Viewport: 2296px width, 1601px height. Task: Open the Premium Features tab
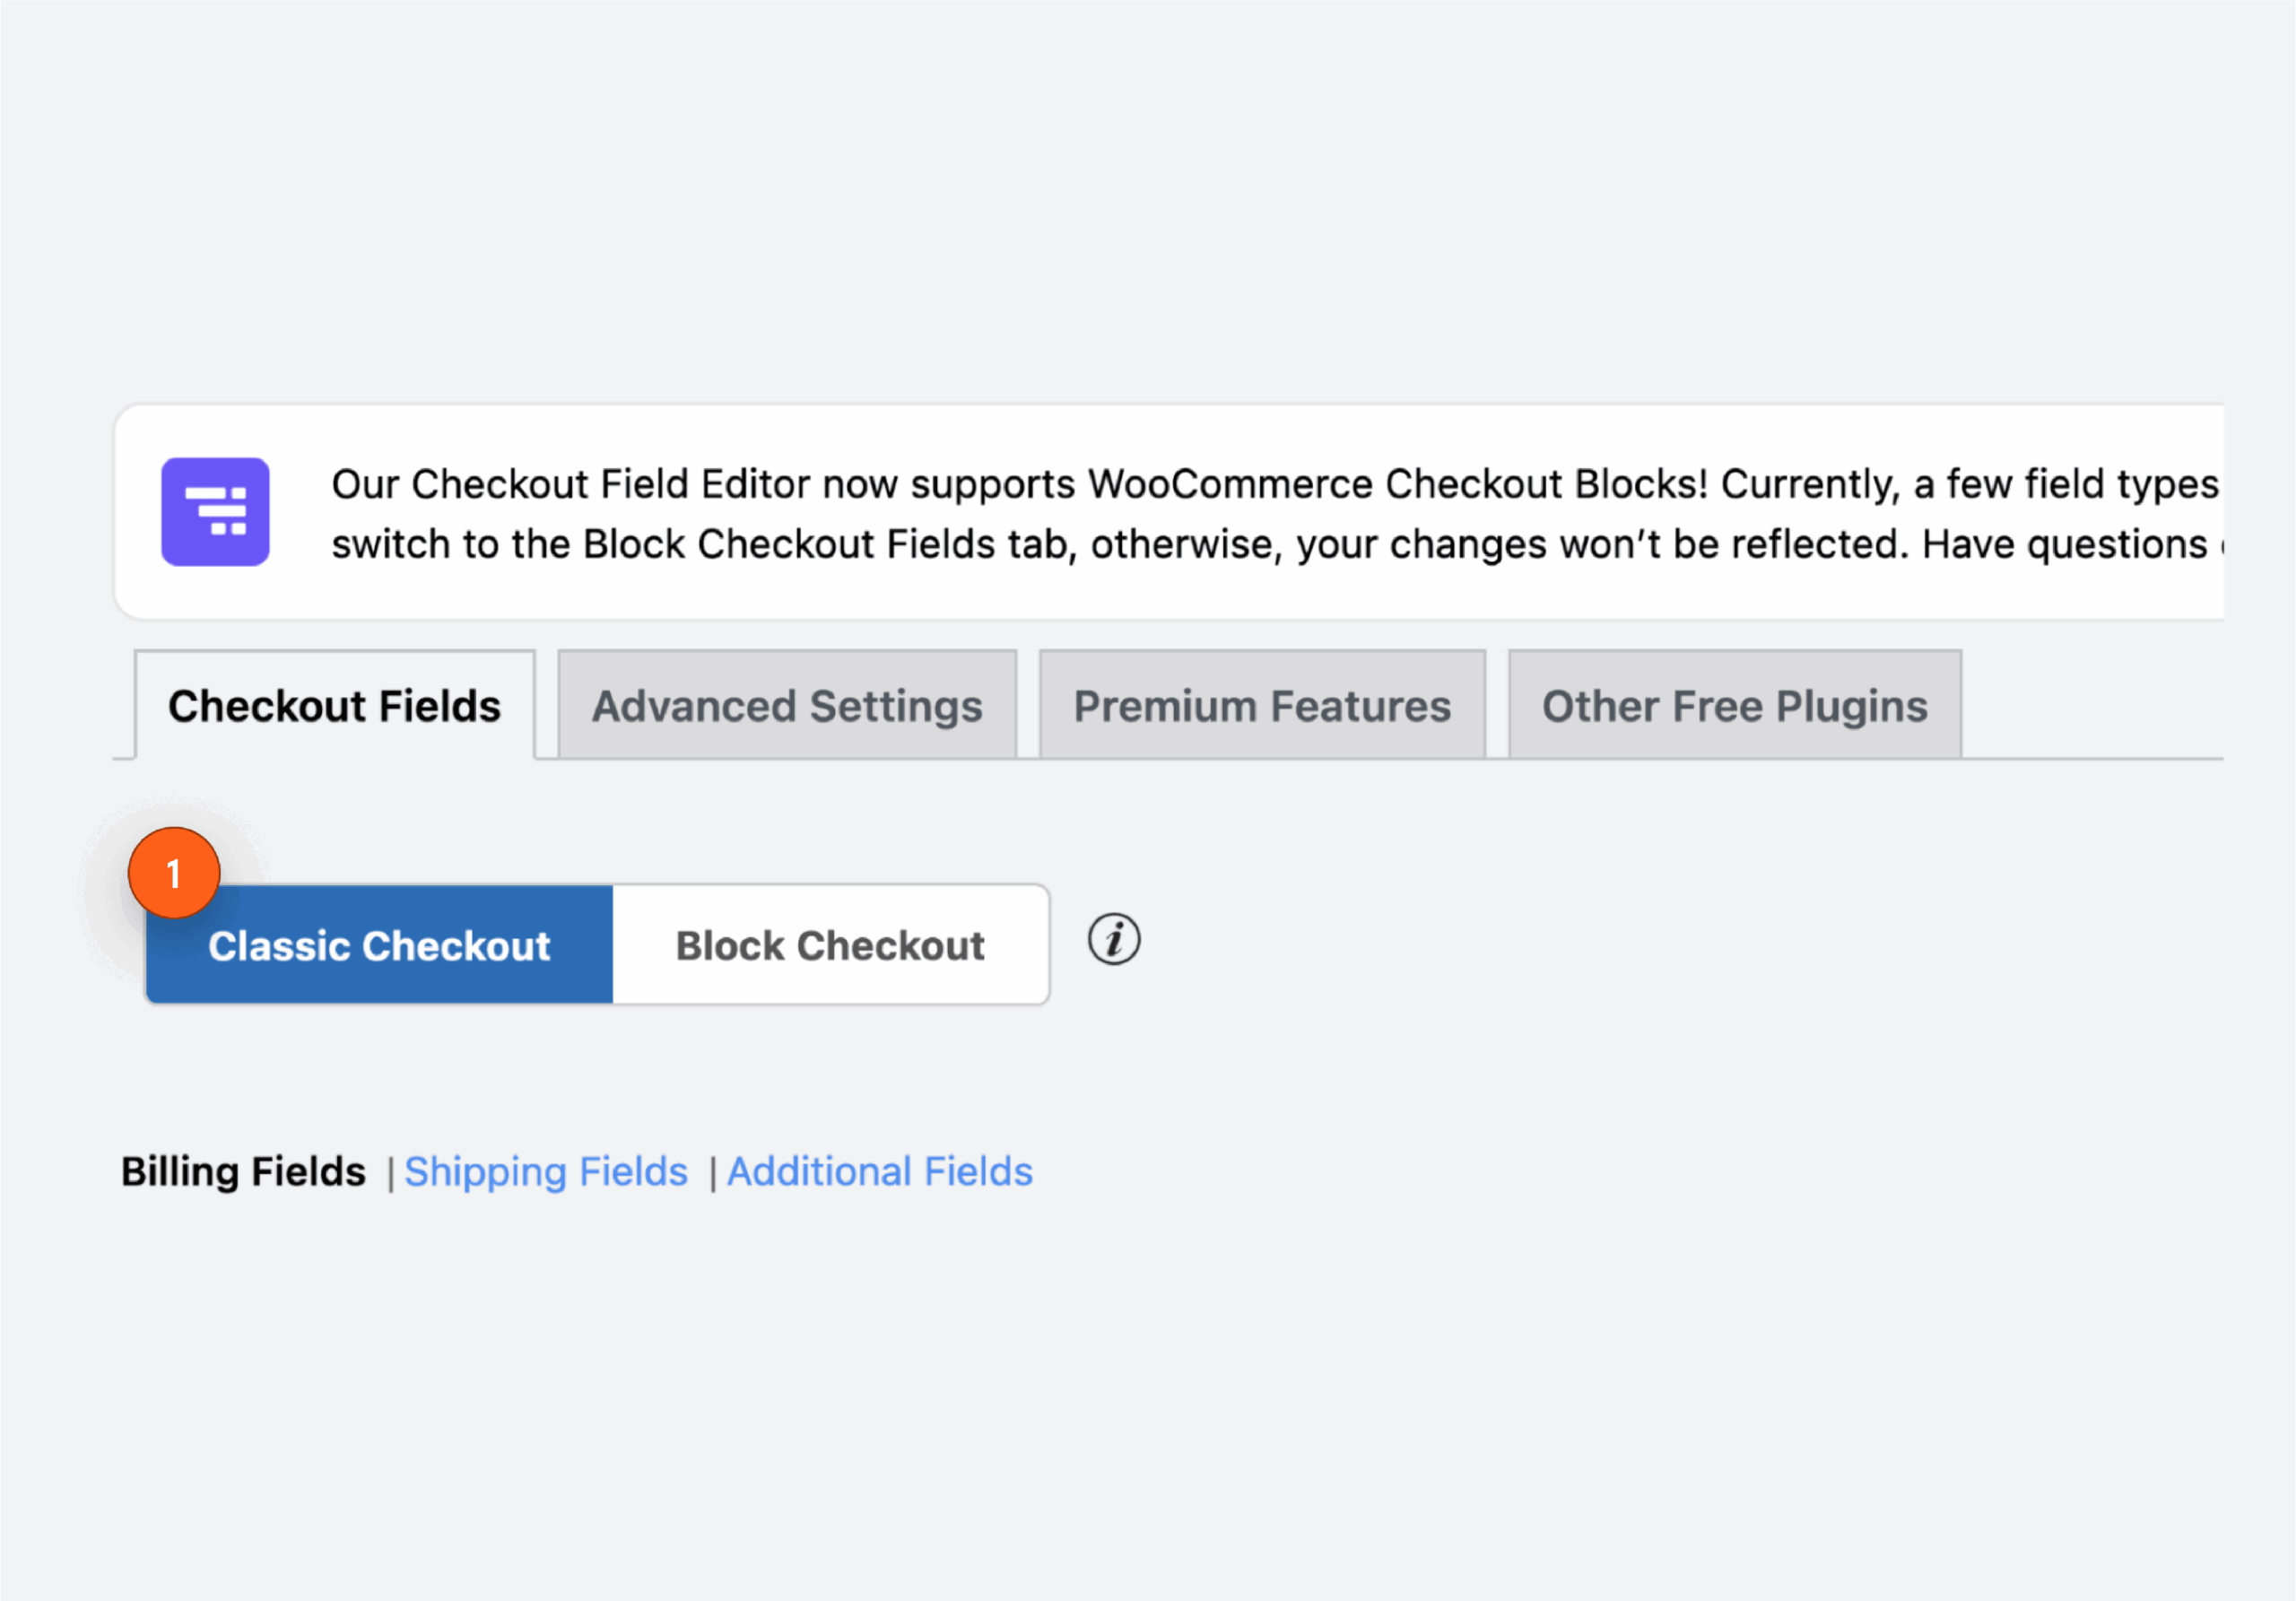(x=1261, y=705)
